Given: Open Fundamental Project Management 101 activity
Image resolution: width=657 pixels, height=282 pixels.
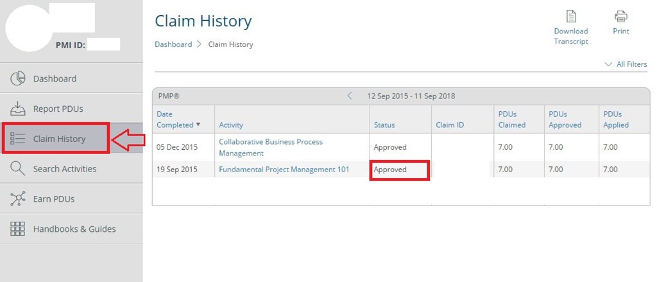Looking at the screenshot, I should (284, 170).
